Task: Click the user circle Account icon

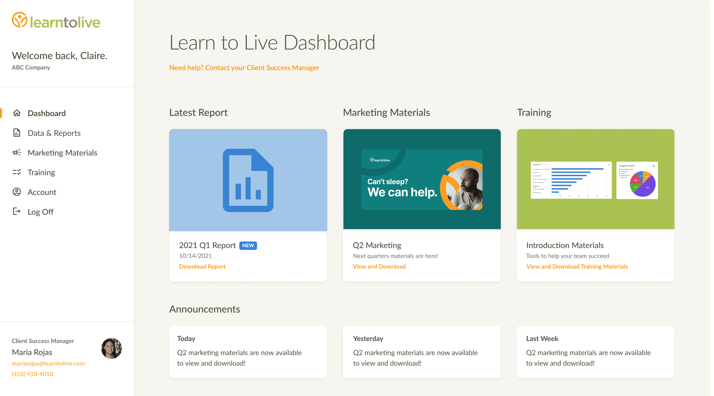Action: coord(17,192)
